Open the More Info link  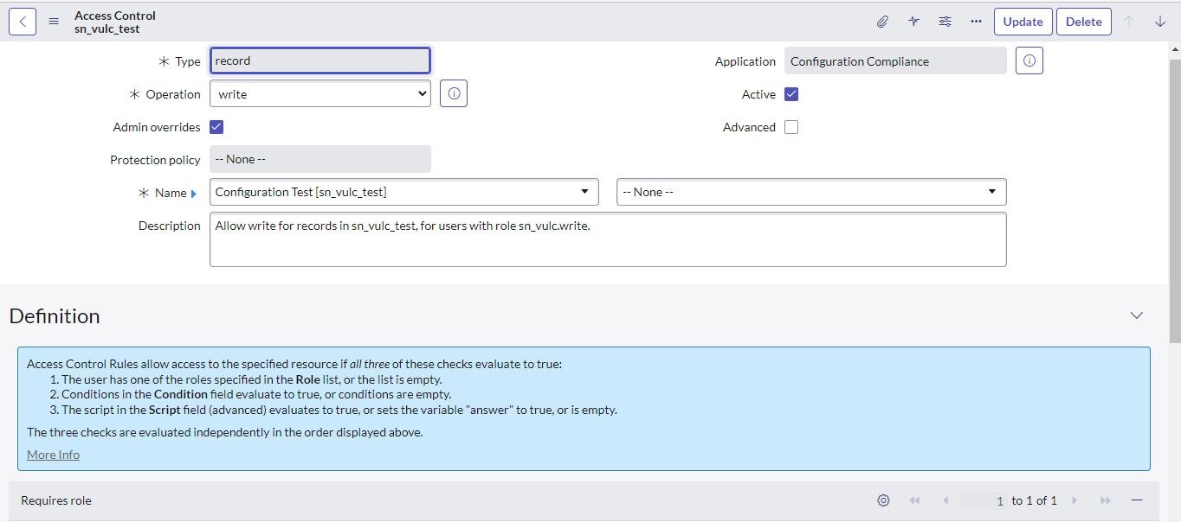coord(53,455)
